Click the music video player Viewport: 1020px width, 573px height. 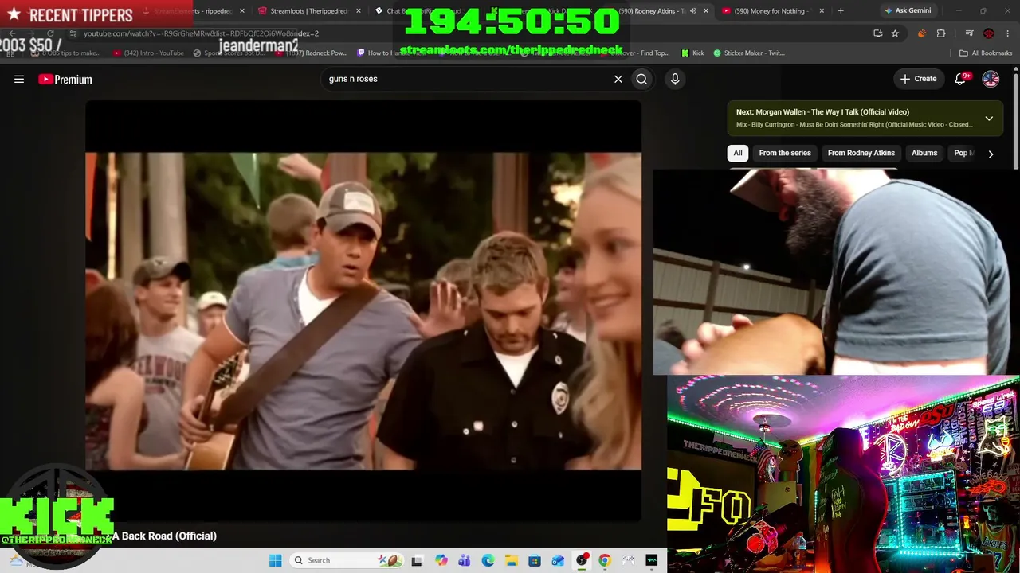pyautogui.click(x=363, y=310)
